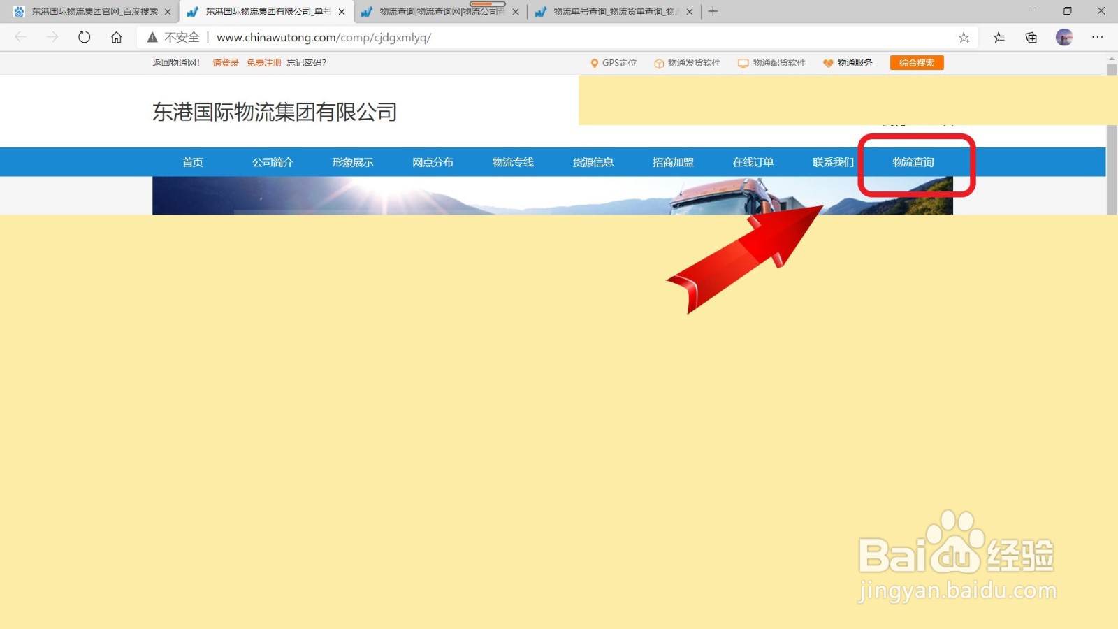The image size is (1118, 629).
Task: Click the browser back arrow
Action: coord(20,37)
